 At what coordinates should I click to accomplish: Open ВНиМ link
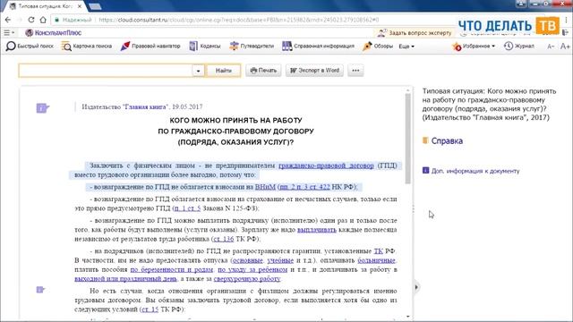[265, 187]
